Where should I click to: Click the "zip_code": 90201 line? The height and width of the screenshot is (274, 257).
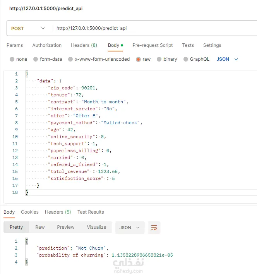click(73, 88)
